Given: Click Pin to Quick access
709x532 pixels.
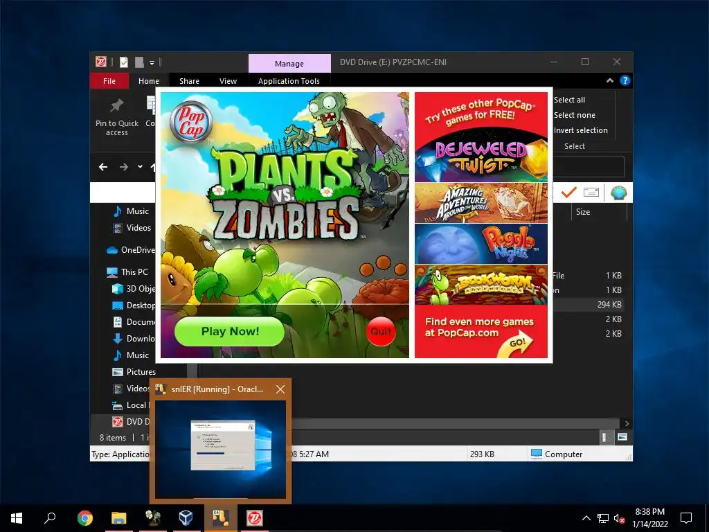Looking at the screenshot, I should 116,118.
